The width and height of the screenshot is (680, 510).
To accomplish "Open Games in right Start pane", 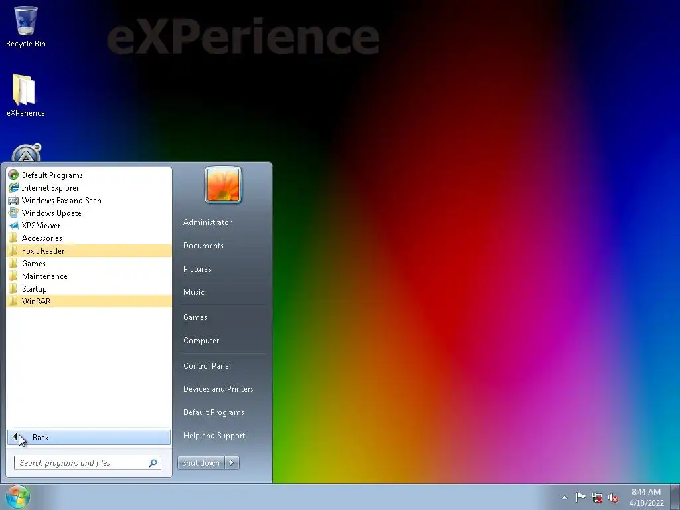I will [195, 317].
